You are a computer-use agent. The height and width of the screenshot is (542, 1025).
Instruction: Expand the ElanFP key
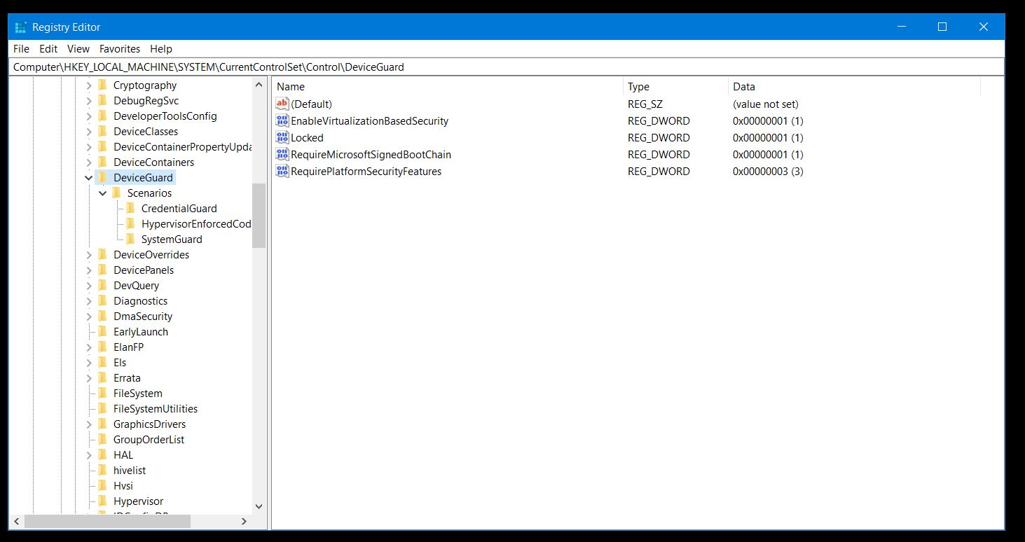pyautogui.click(x=89, y=347)
